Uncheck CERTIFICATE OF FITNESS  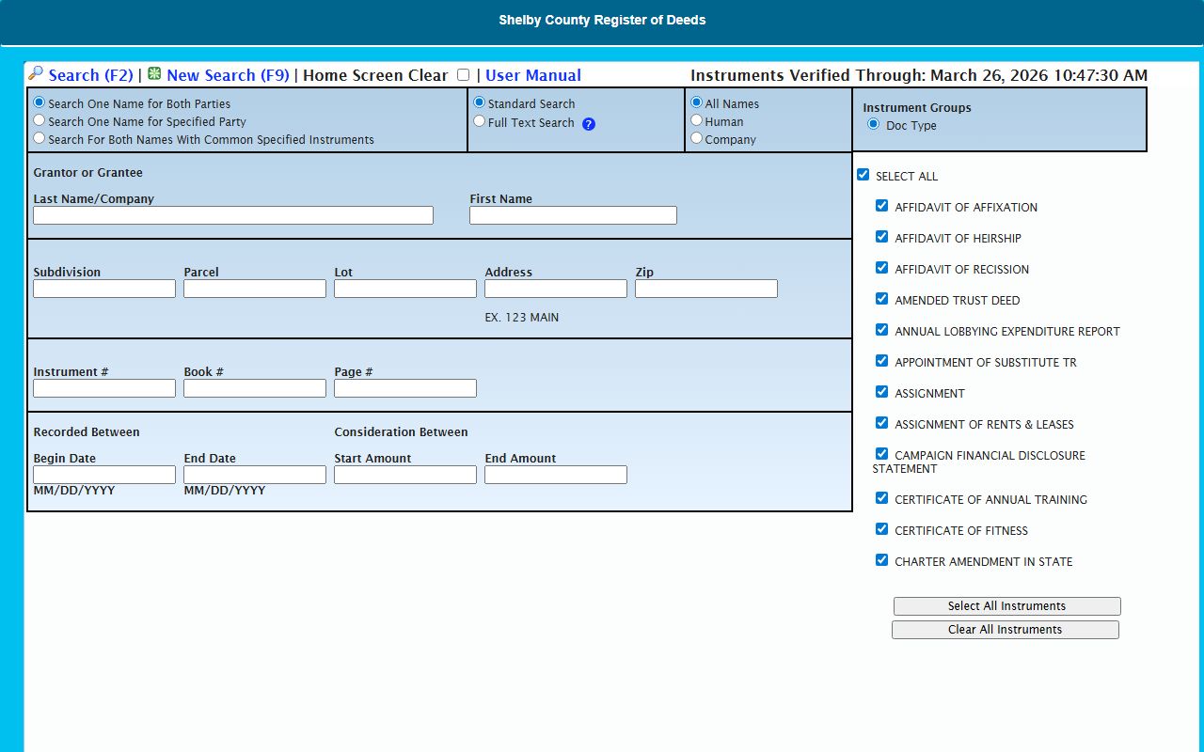pyautogui.click(x=882, y=529)
